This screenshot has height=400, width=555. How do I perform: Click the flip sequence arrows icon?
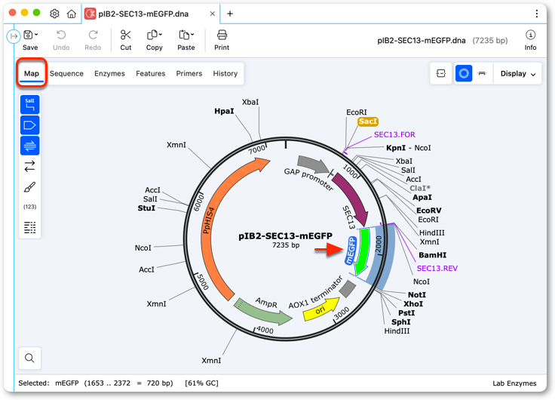click(29, 166)
